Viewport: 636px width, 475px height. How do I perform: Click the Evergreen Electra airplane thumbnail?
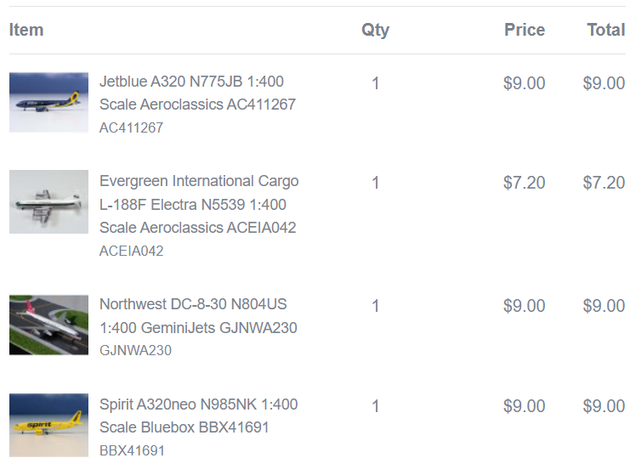coord(48,201)
